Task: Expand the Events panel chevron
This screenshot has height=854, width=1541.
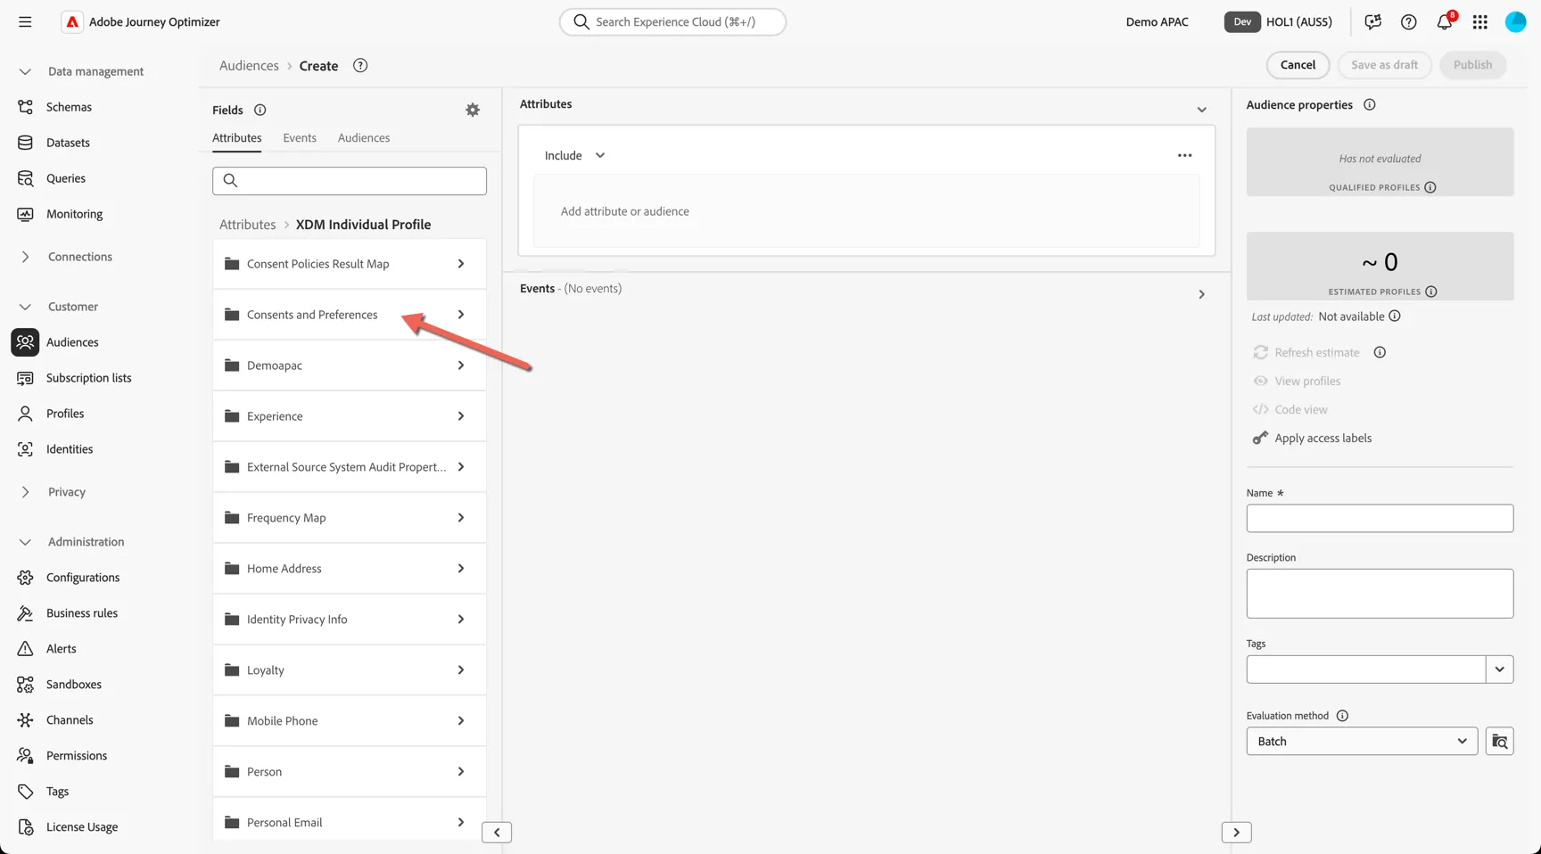Action: click(x=1201, y=294)
